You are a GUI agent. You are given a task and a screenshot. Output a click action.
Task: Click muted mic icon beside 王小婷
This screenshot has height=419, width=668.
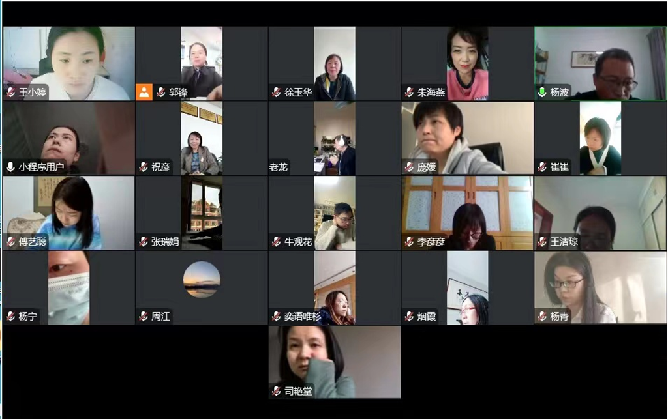tap(10, 93)
